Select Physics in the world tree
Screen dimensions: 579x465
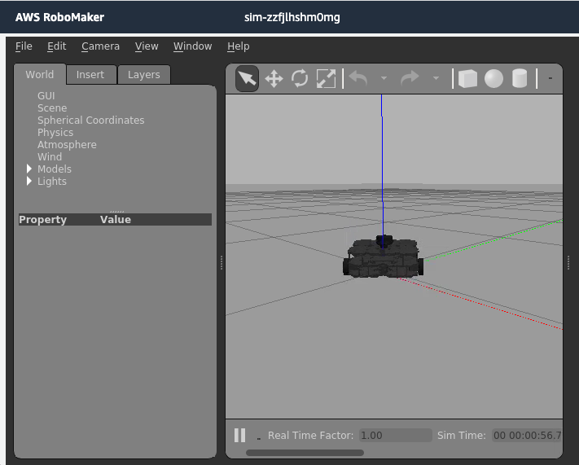click(55, 132)
